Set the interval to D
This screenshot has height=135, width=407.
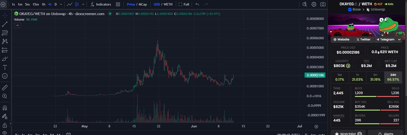56,4
